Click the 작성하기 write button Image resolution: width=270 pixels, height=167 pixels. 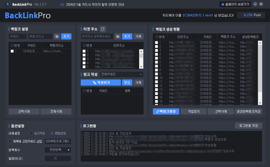click(101, 82)
